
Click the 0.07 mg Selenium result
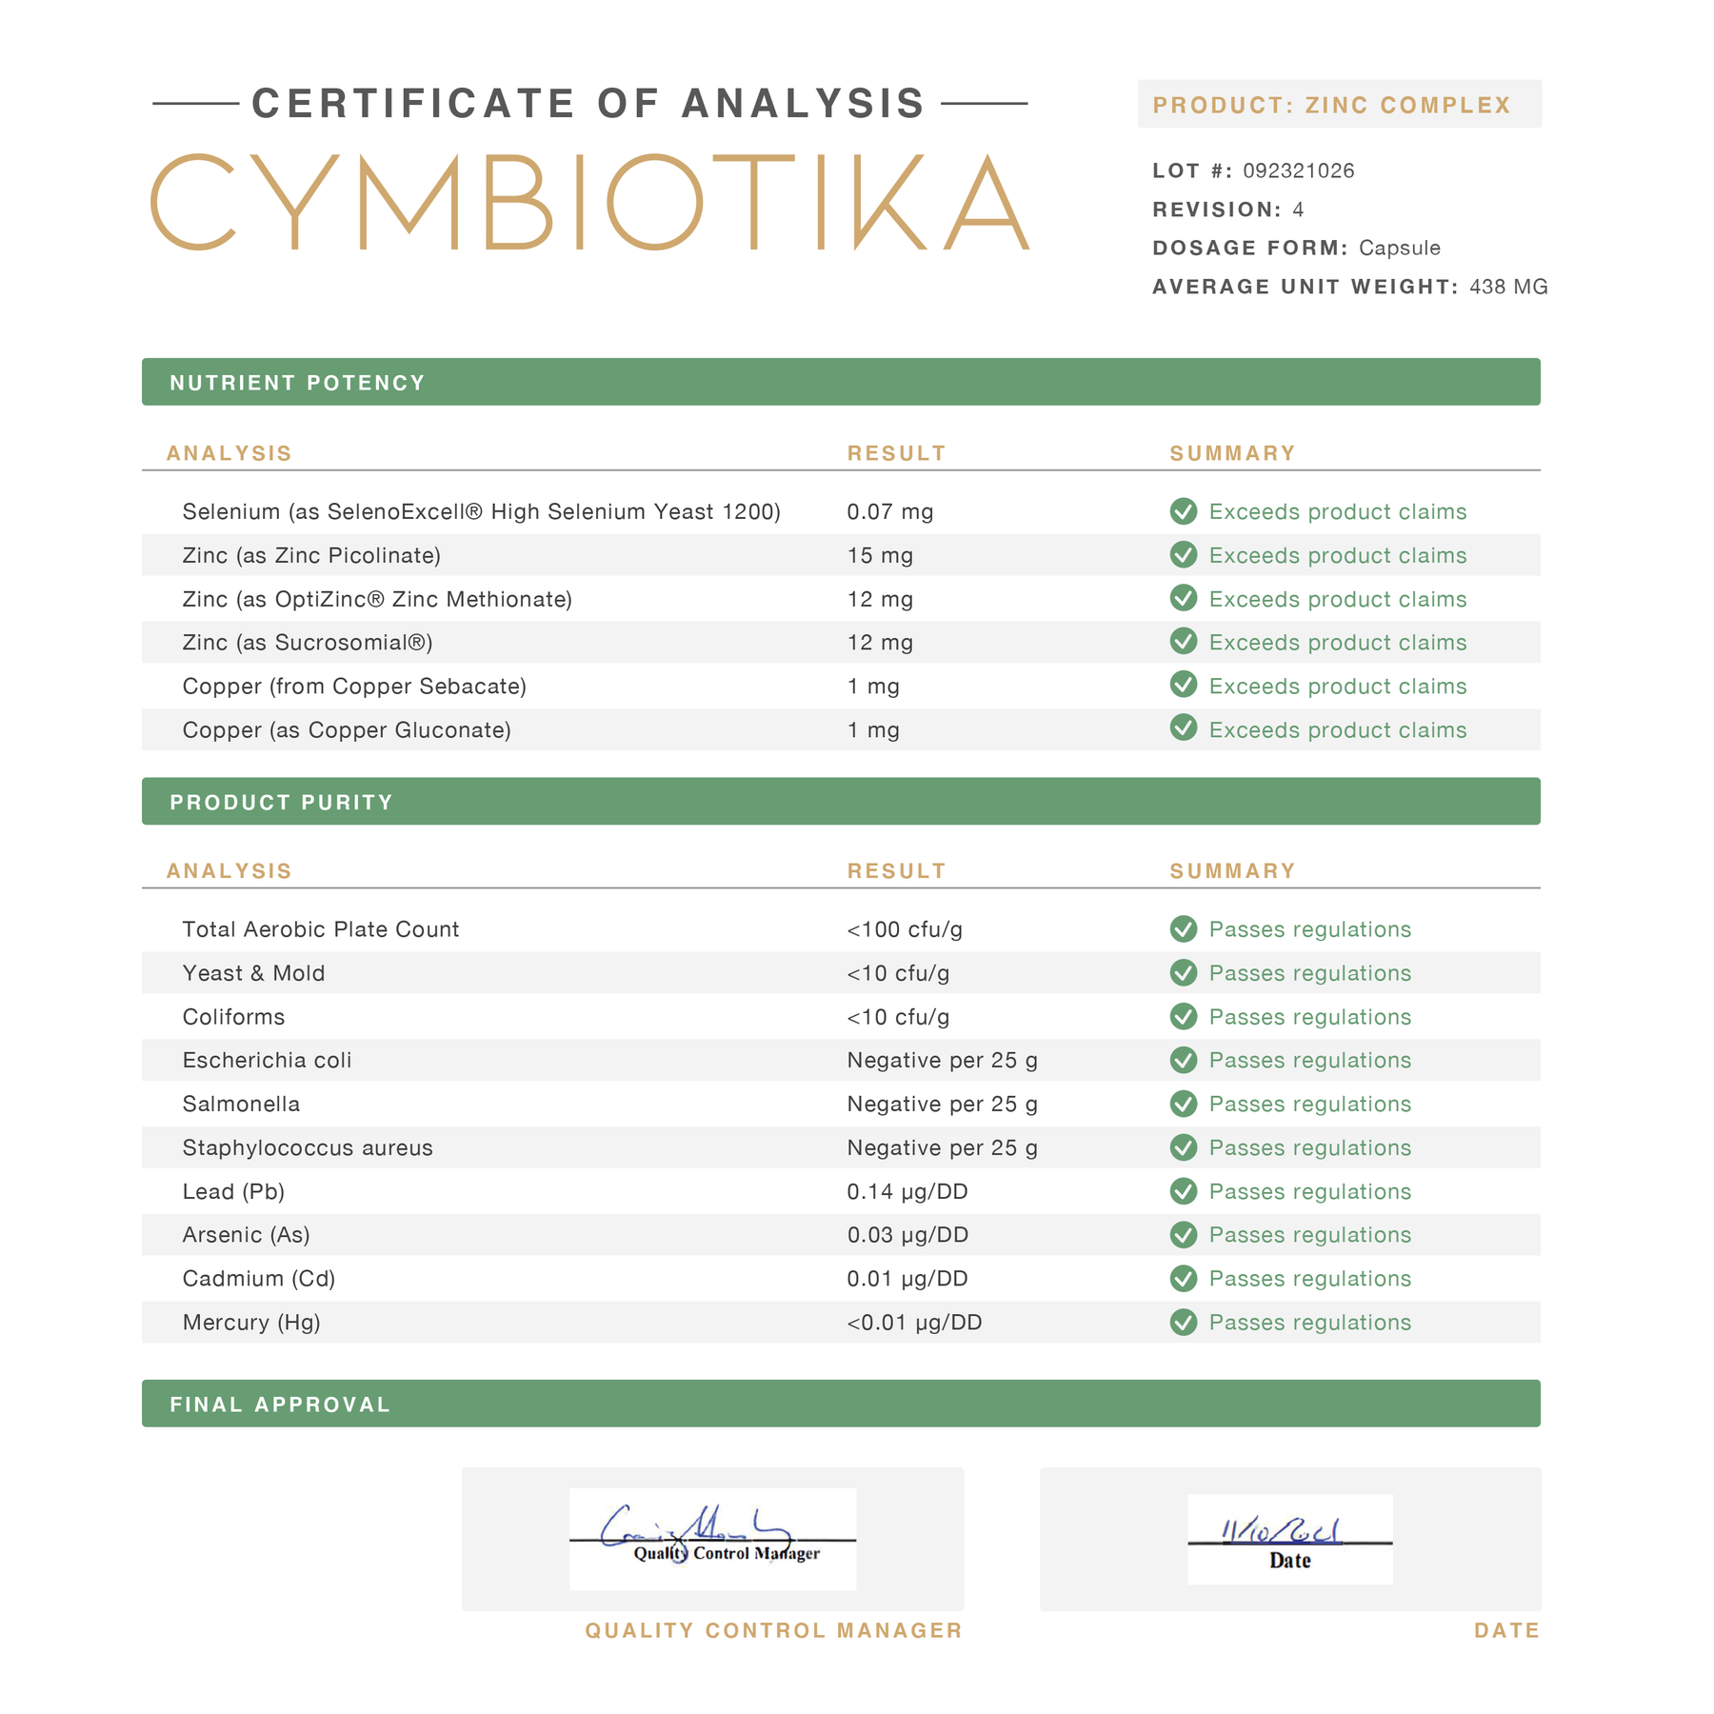click(x=890, y=511)
